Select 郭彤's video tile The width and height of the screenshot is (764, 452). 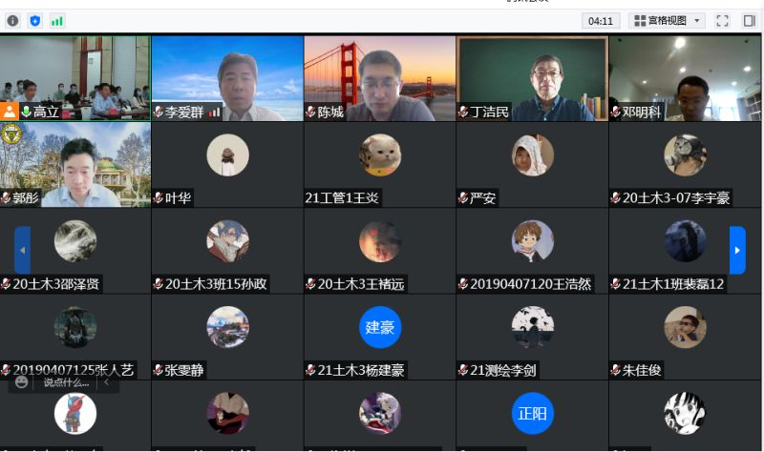(x=75, y=162)
